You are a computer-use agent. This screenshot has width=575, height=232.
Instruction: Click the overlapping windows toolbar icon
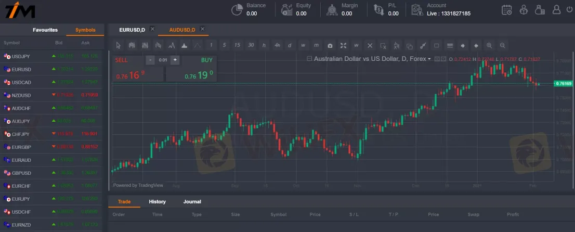(410, 46)
